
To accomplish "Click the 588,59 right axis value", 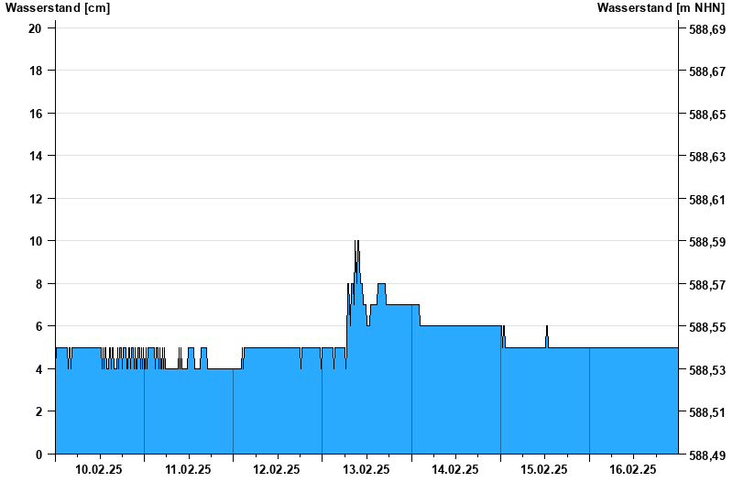I will tap(707, 242).
